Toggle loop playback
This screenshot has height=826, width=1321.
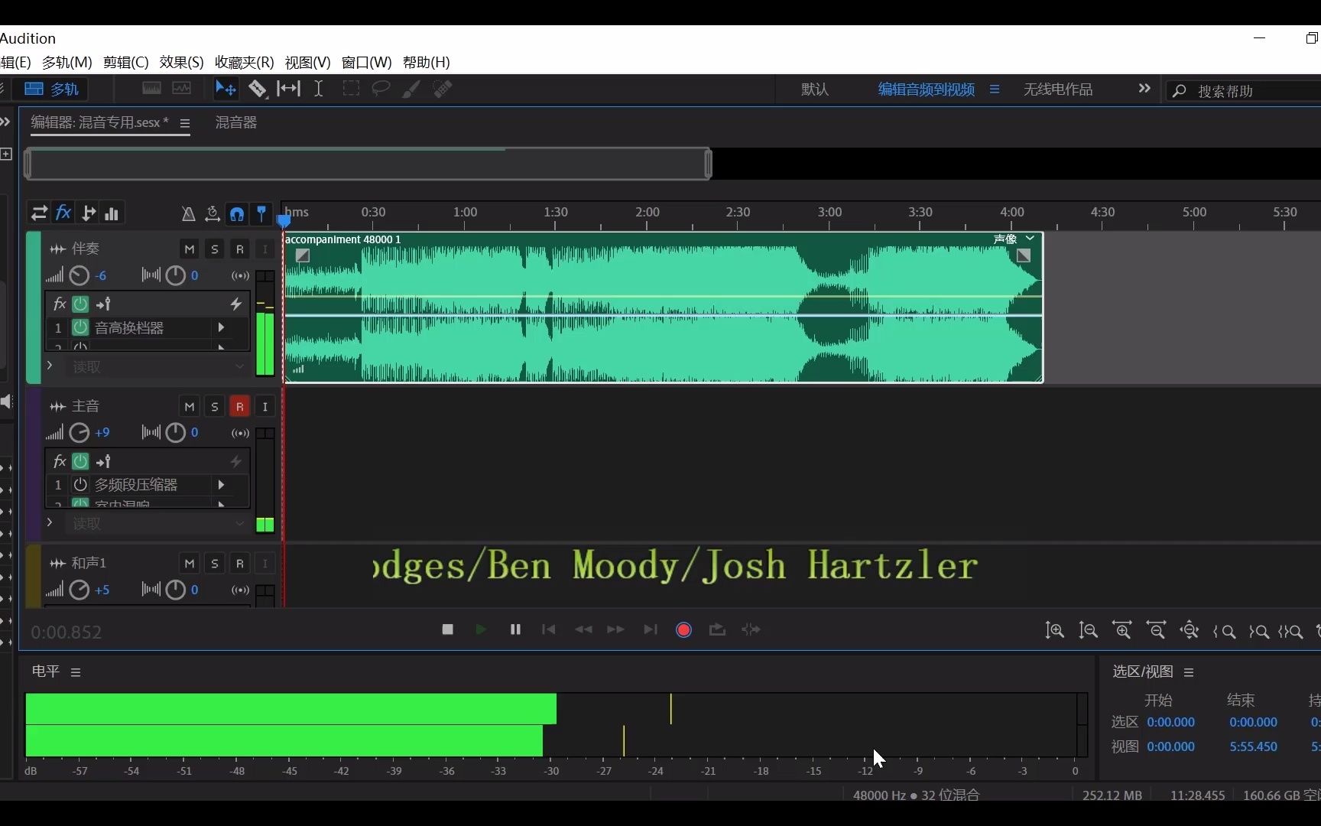[717, 629]
